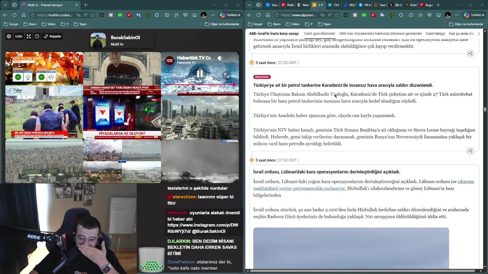
Task: Open extensions puzzle icon in left browser
Action: (157, 15)
